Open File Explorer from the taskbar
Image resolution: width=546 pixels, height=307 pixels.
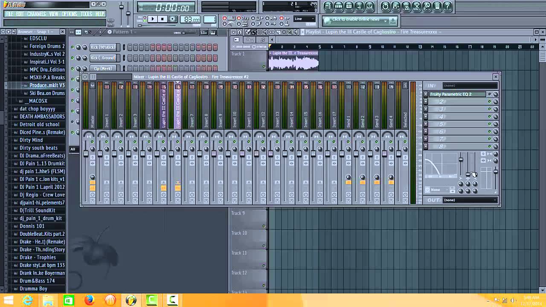pyautogui.click(x=48, y=300)
